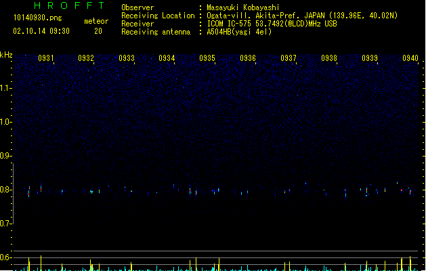Click the kHz axis unit label
Image resolution: width=426 pixels, height=271 pixels.
click(x=6, y=55)
